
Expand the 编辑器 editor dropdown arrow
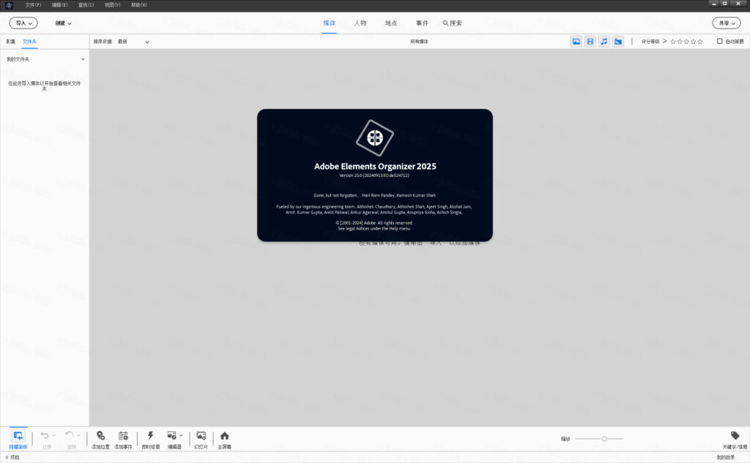point(182,435)
